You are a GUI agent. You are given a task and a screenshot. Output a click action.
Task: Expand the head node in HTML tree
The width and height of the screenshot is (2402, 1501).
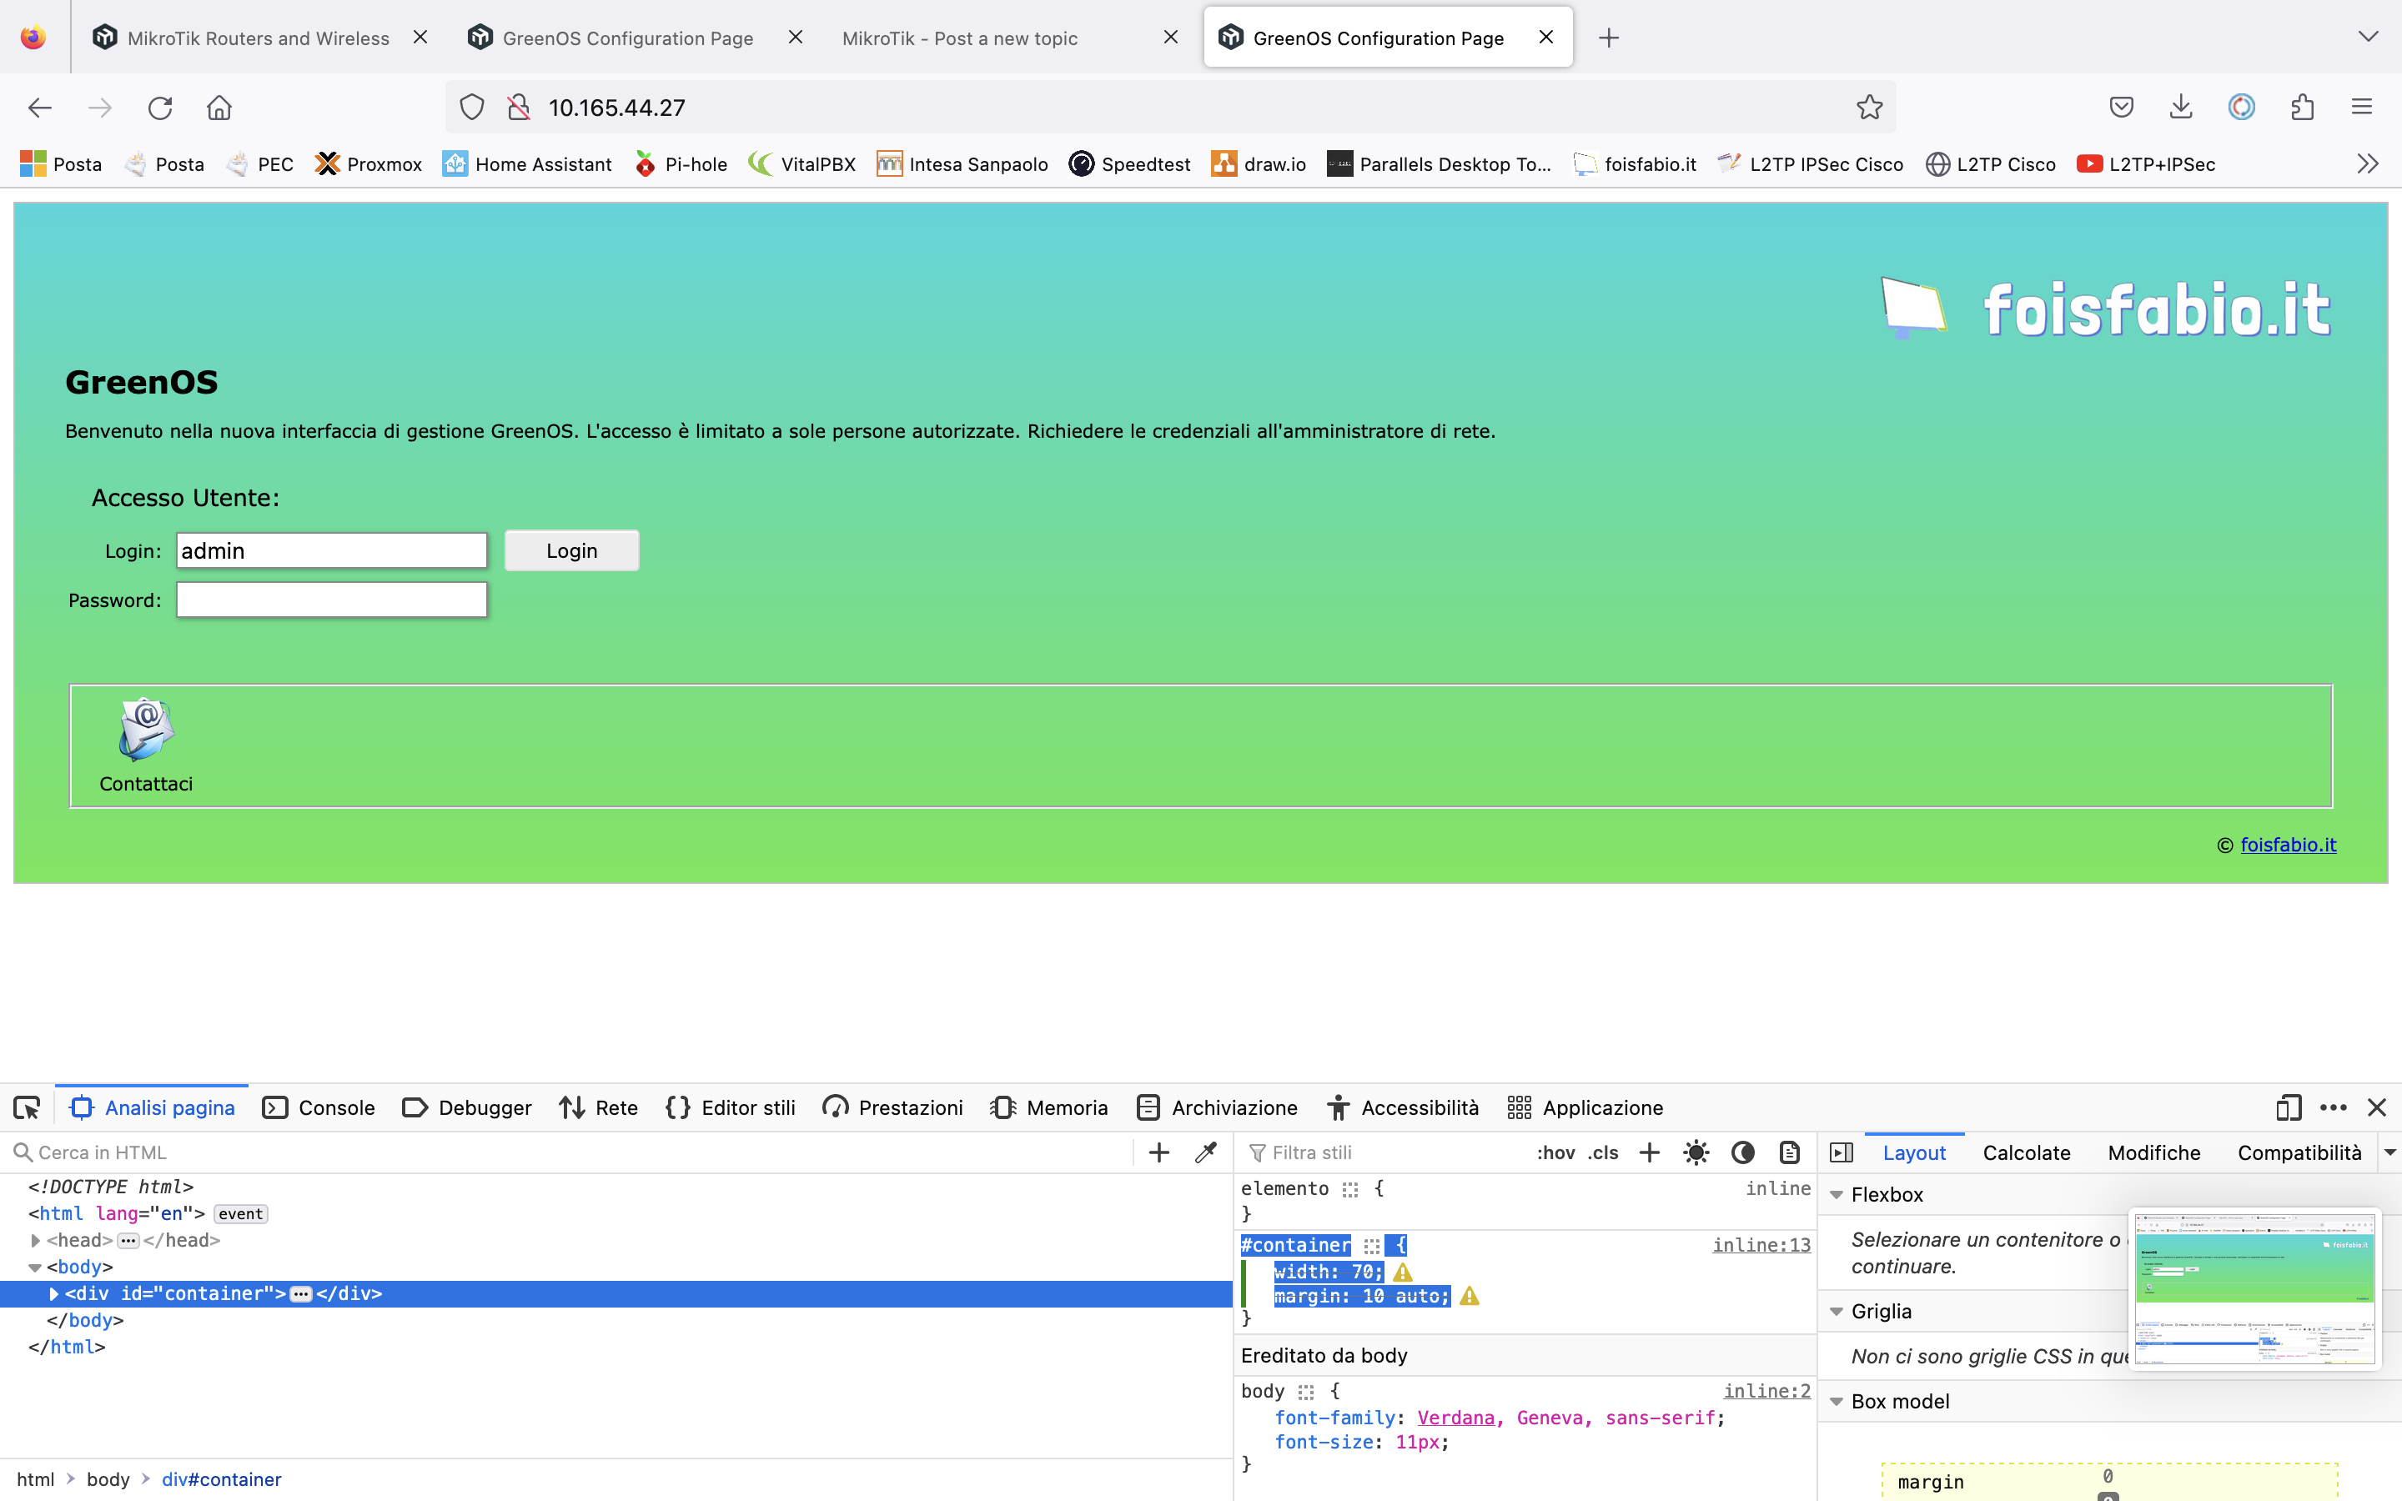[x=37, y=1240]
